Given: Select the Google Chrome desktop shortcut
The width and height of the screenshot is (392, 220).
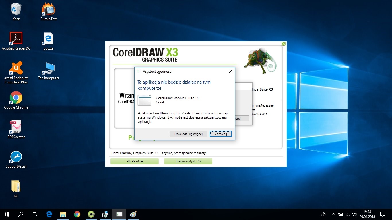Looking at the screenshot, I should pos(16,100).
